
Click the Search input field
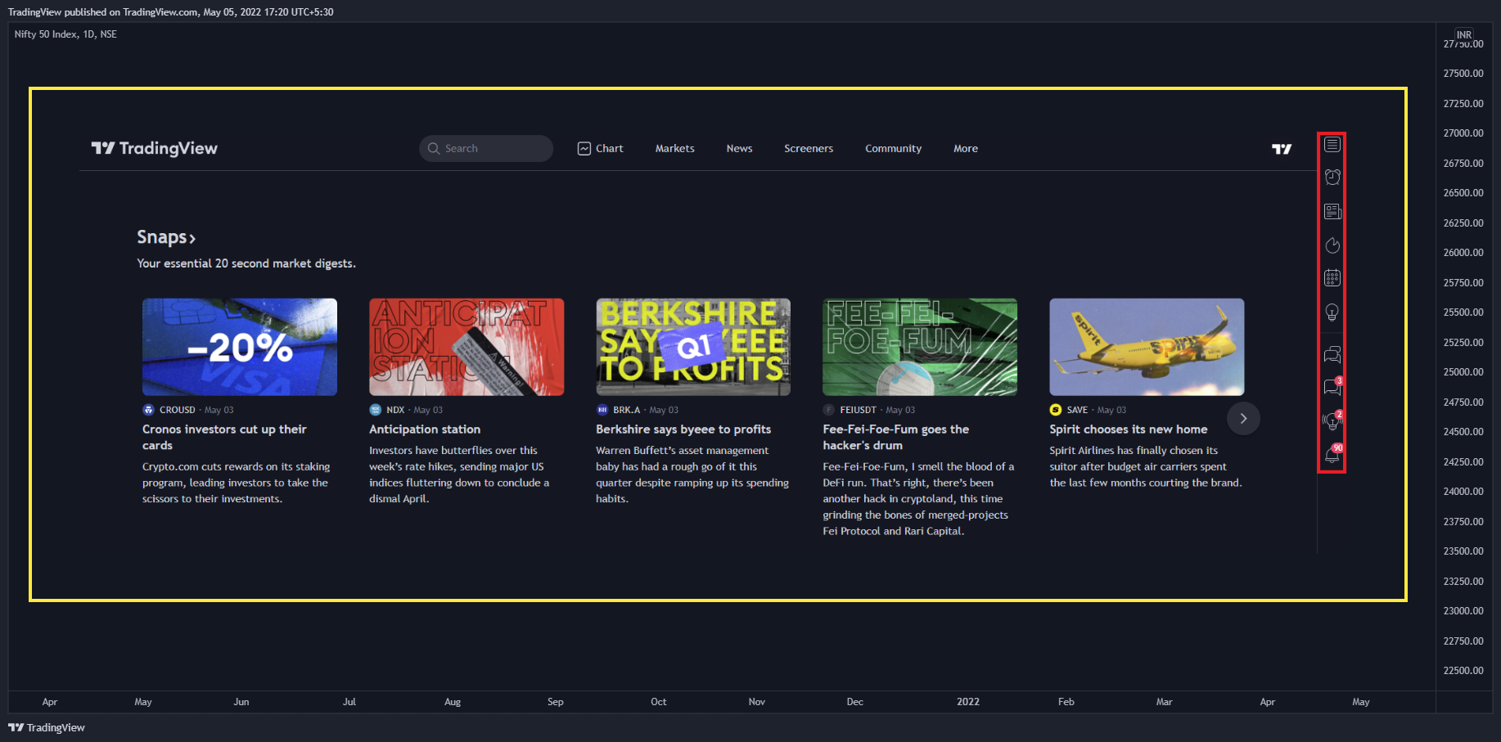coord(486,149)
